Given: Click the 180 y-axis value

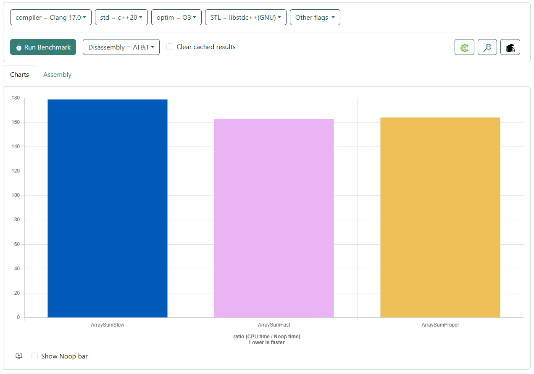Looking at the screenshot, I should point(16,98).
